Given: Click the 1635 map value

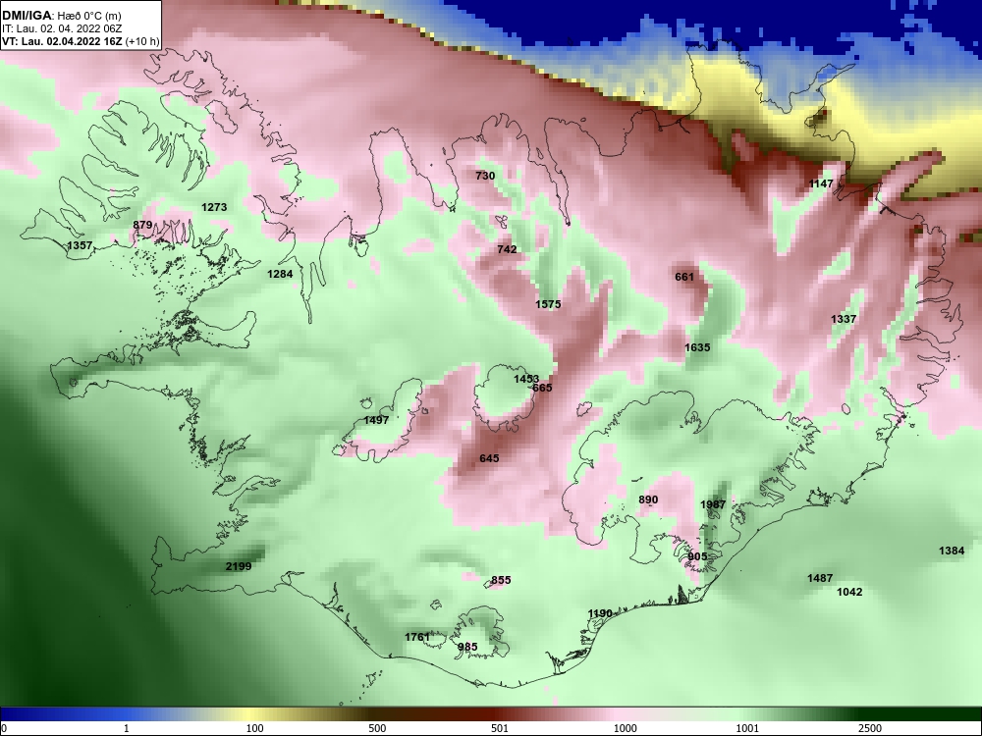Looking at the screenshot, I should (x=697, y=347).
